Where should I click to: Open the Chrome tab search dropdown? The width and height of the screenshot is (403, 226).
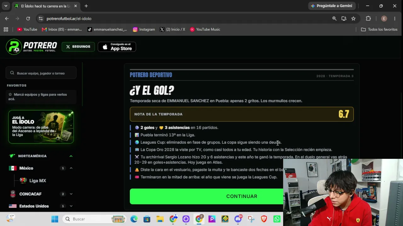pyautogui.click(x=6, y=6)
